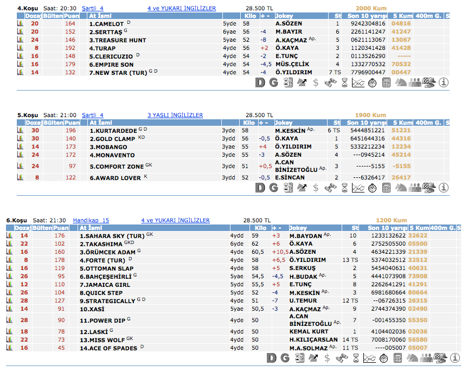The width and height of the screenshot is (474, 372).
Task: Click the three people icon under race 6
Action: pyautogui.click(x=427, y=358)
